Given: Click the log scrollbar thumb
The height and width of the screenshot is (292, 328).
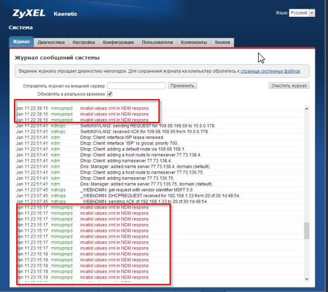Looking at the screenshot, I should (x=306, y=231).
